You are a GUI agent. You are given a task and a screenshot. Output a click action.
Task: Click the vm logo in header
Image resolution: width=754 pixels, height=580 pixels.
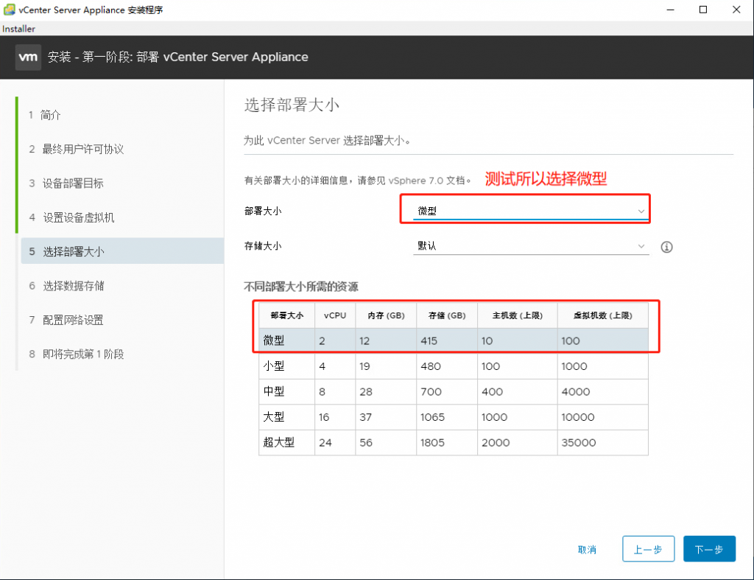coord(28,57)
